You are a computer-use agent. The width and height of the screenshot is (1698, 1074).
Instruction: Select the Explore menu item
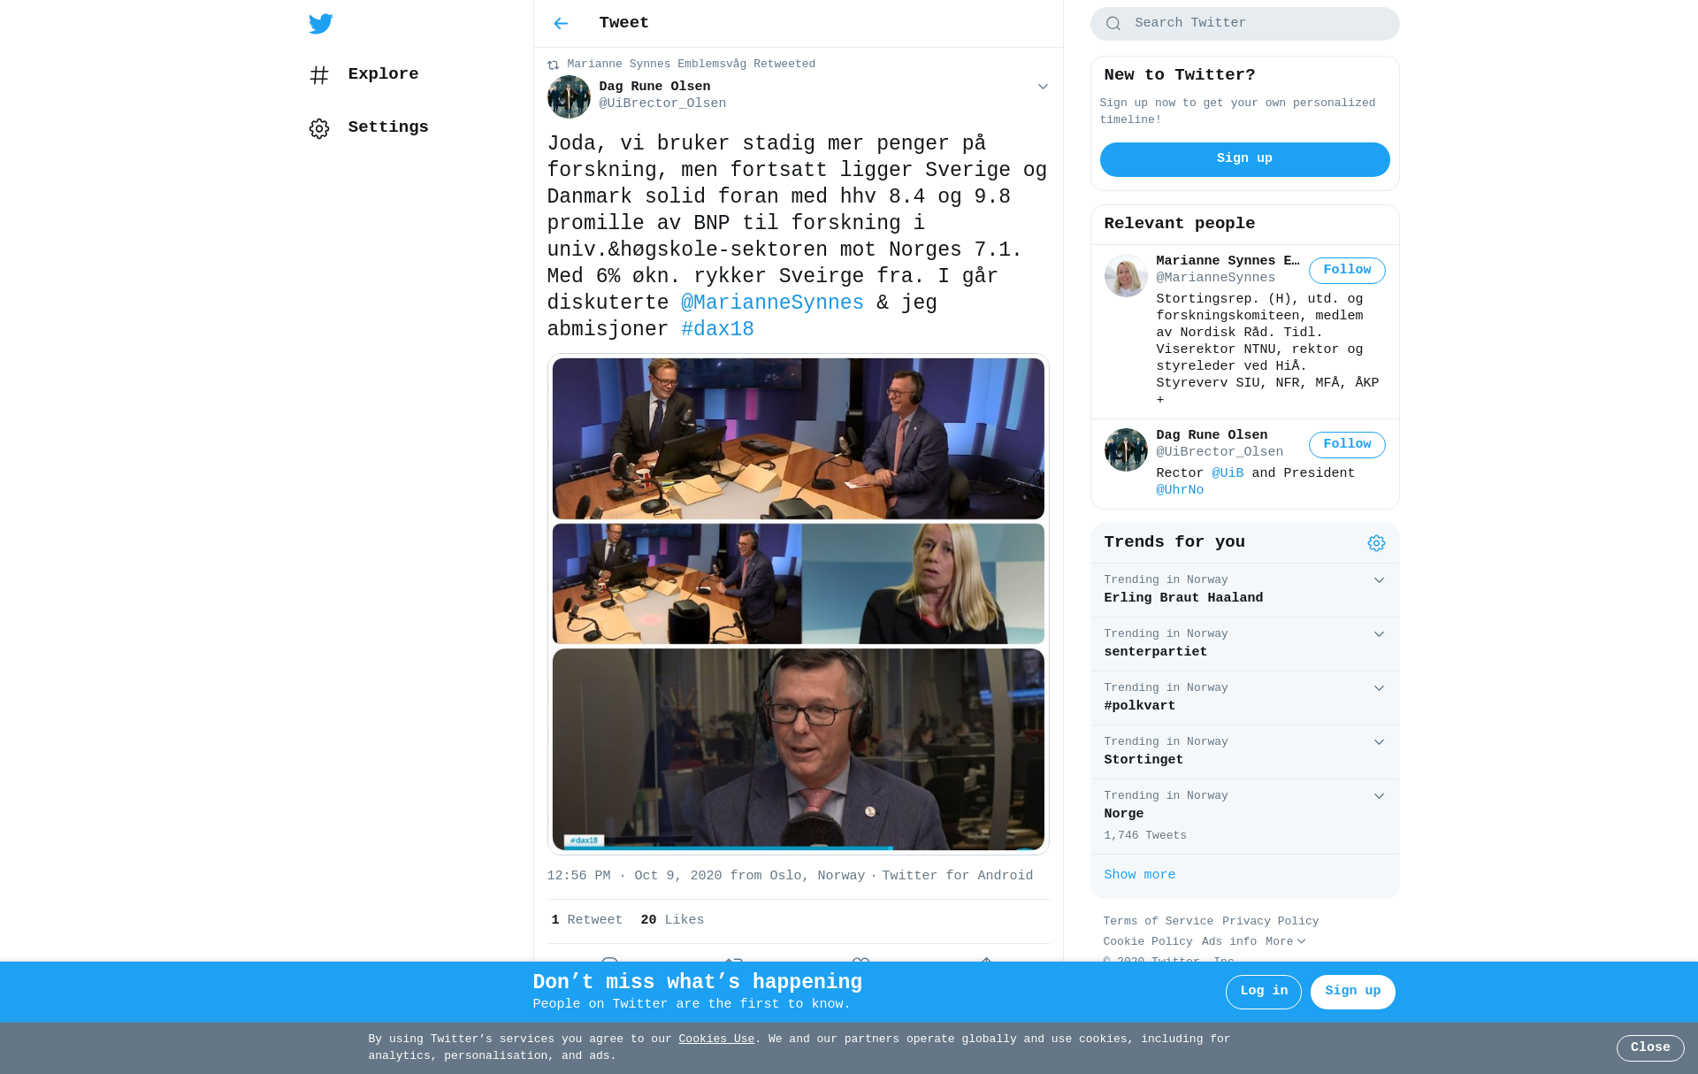[x=383, y=74]
